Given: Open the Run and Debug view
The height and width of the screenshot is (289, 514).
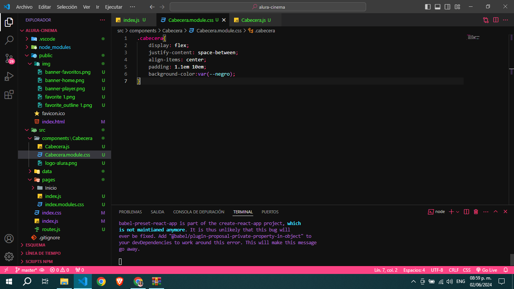Looking at the screenshot, I should (x=9, y=76).
